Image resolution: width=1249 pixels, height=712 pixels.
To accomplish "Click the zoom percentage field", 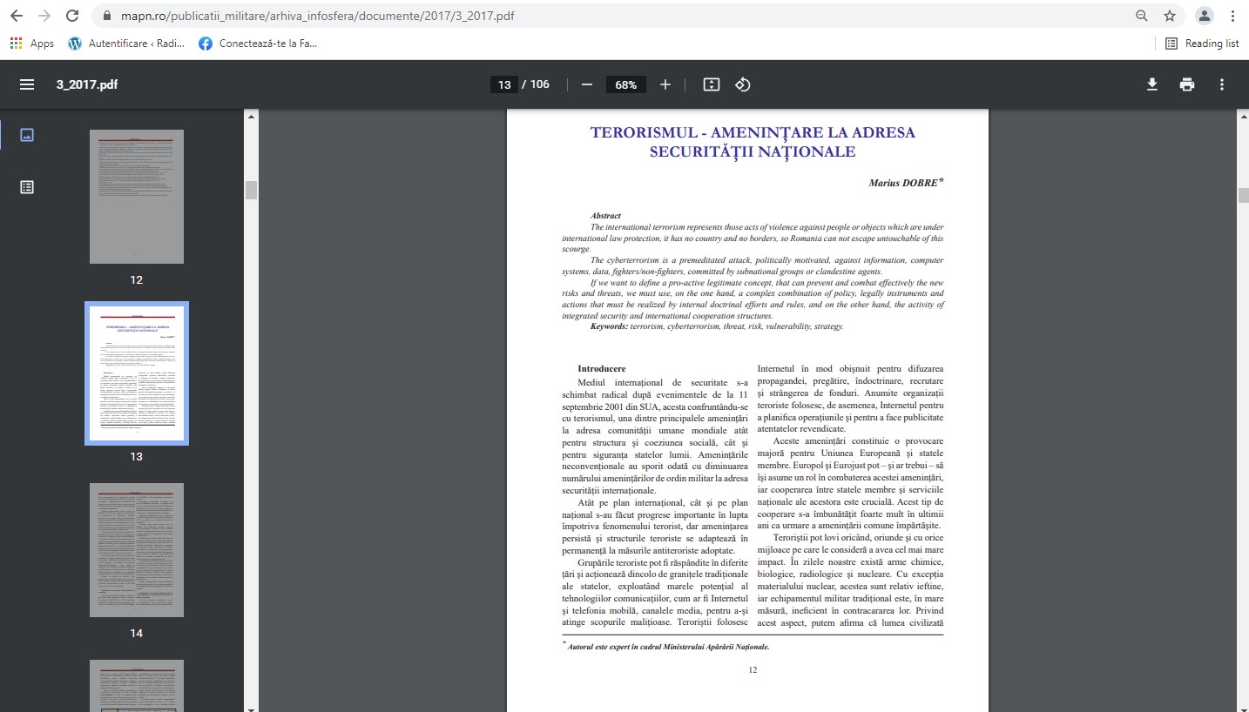I will point(625,84).
